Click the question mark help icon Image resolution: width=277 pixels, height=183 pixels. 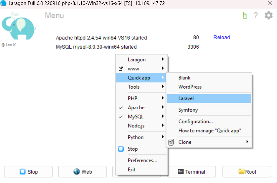coord(256,16)
